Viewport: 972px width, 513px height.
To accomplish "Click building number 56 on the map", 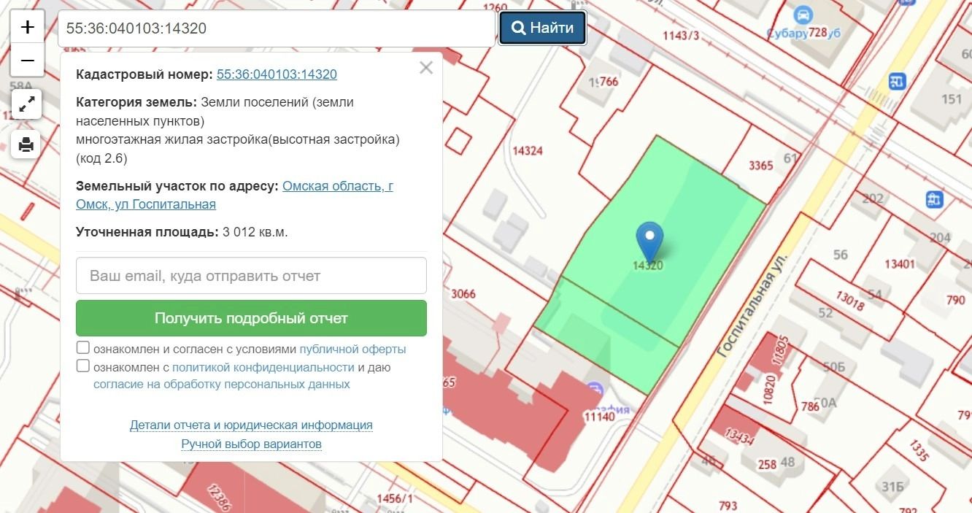I will 841,255.
